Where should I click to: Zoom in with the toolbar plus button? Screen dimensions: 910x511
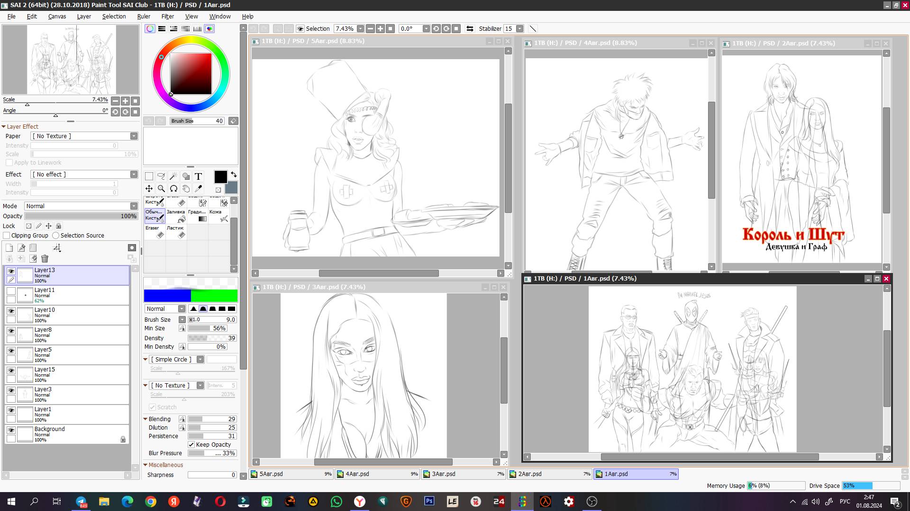click(380, 28)
